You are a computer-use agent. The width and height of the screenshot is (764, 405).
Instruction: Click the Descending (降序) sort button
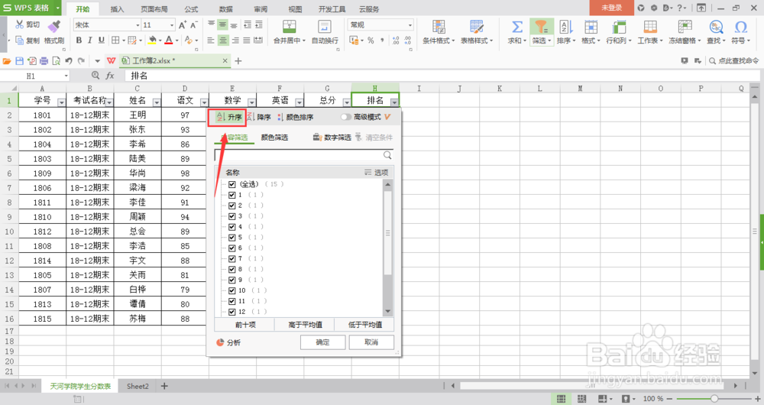pyautogui.click(x=259, y=117)
